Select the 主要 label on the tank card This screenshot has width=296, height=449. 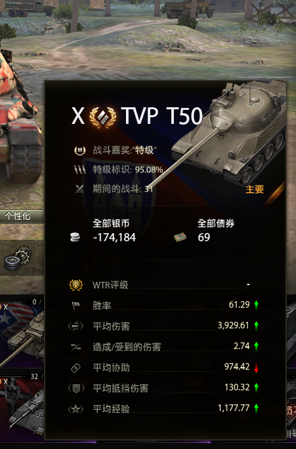(255, 189)
